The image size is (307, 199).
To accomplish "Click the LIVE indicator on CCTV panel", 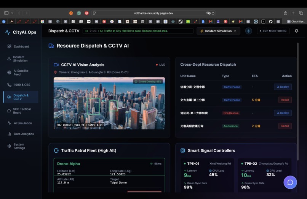I will (160, 65).
